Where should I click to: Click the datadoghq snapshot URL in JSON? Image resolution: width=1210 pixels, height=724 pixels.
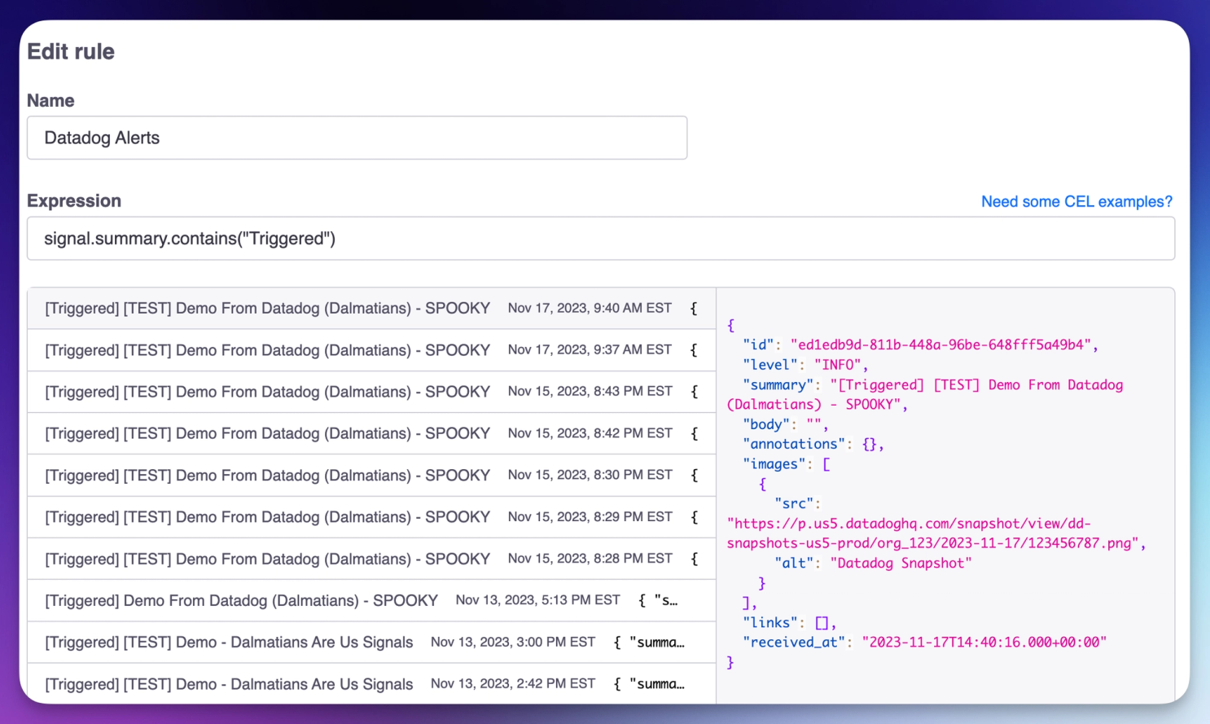pos(932,533)
